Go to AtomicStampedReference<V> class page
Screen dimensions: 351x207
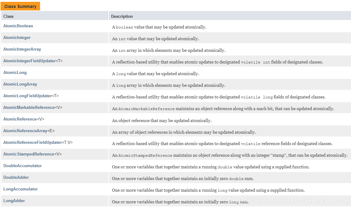[32, 154]
